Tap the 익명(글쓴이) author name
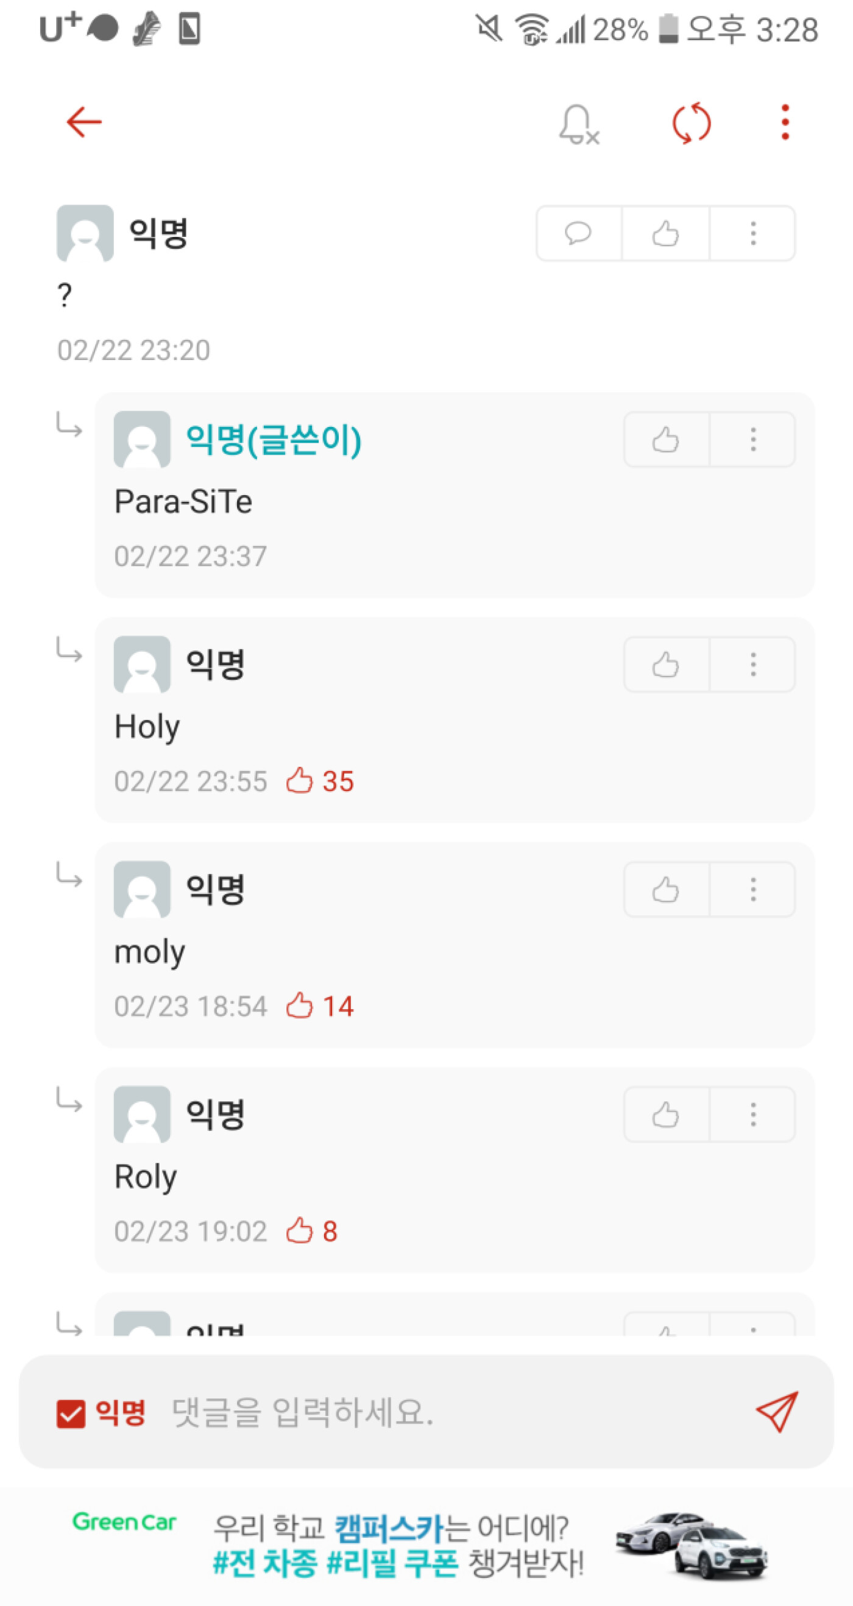 pos(273,440)
